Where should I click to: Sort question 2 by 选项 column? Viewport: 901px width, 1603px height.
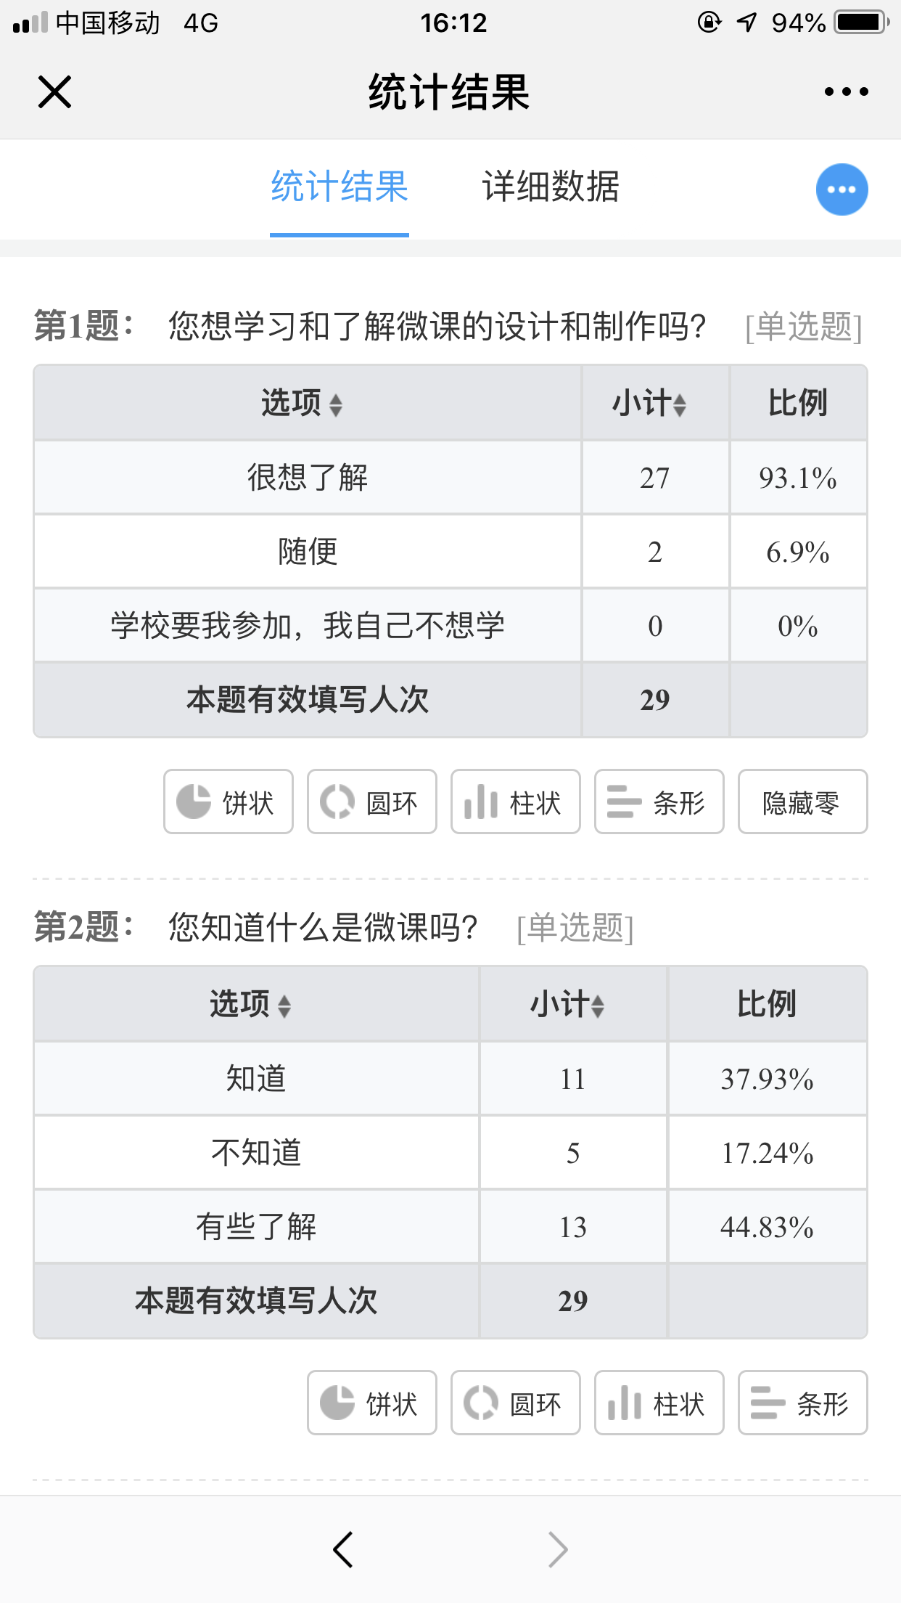tap(250, 1004)
